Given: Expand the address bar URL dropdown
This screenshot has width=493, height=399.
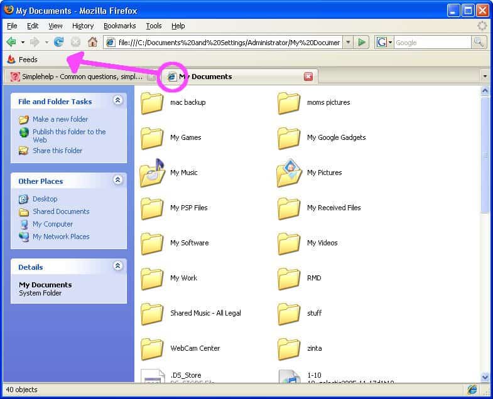Looking at the screenshot, I should (348, 42).
